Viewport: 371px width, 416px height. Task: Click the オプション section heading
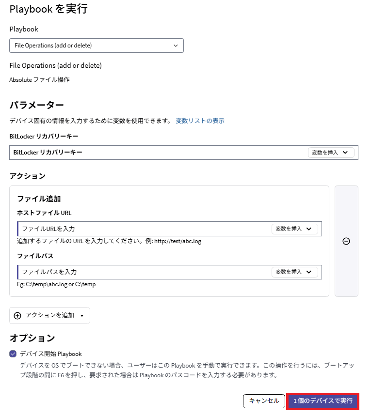click(32, 338)
